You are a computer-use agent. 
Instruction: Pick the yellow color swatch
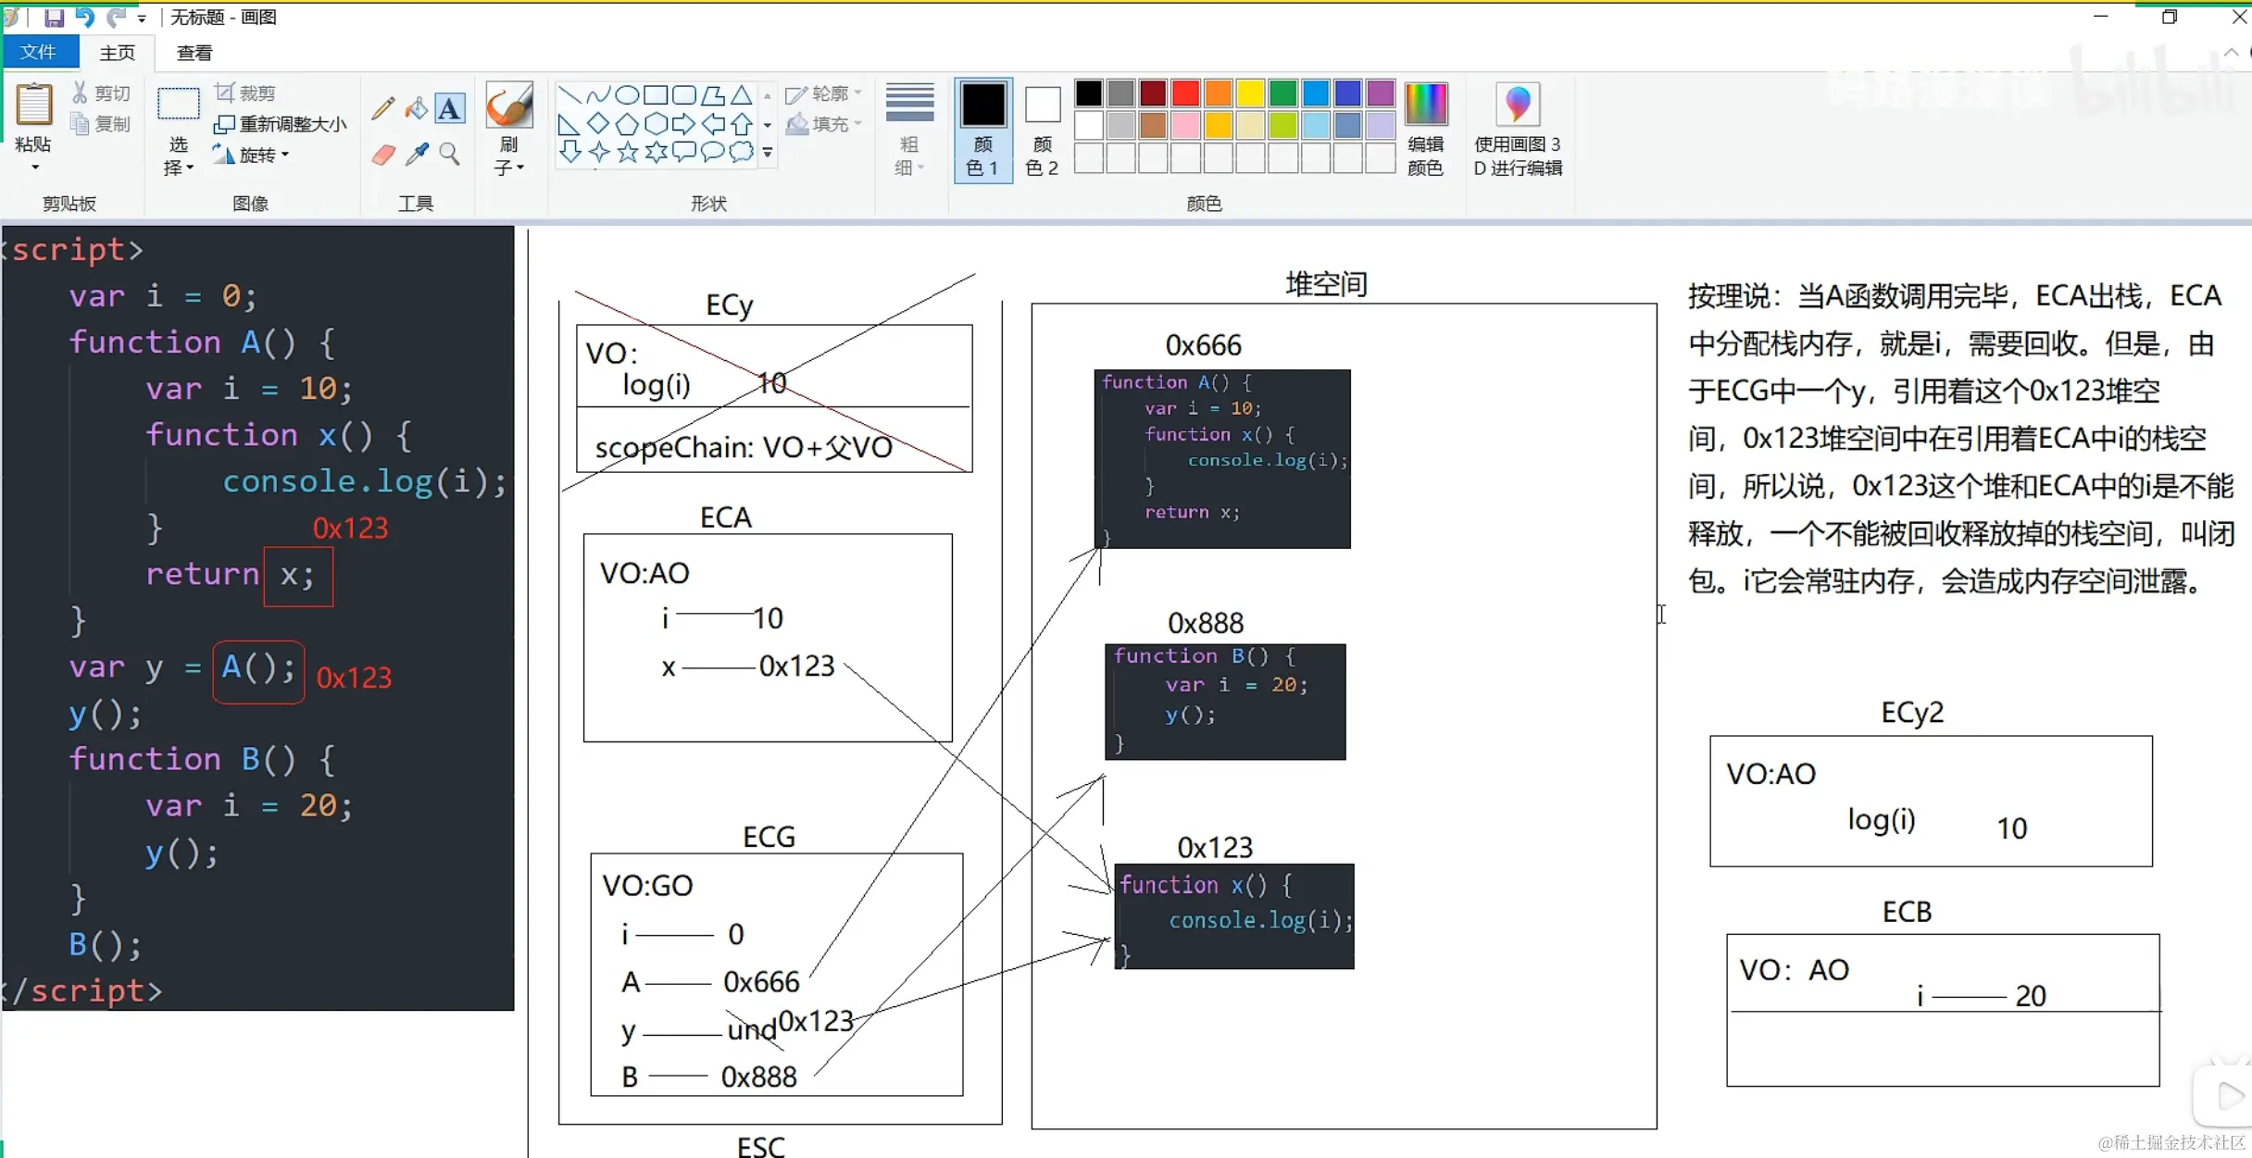(x=1251, y=93)
